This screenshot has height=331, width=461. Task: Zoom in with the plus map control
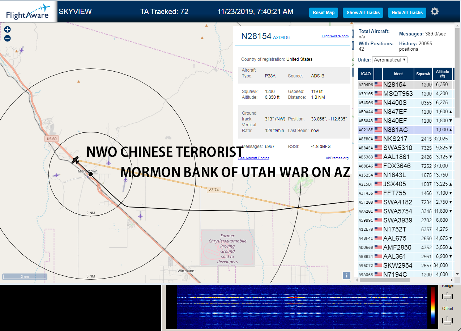pos(7,30)
